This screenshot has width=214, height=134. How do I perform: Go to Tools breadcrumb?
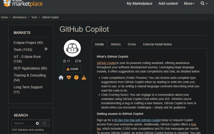(34, 17)
